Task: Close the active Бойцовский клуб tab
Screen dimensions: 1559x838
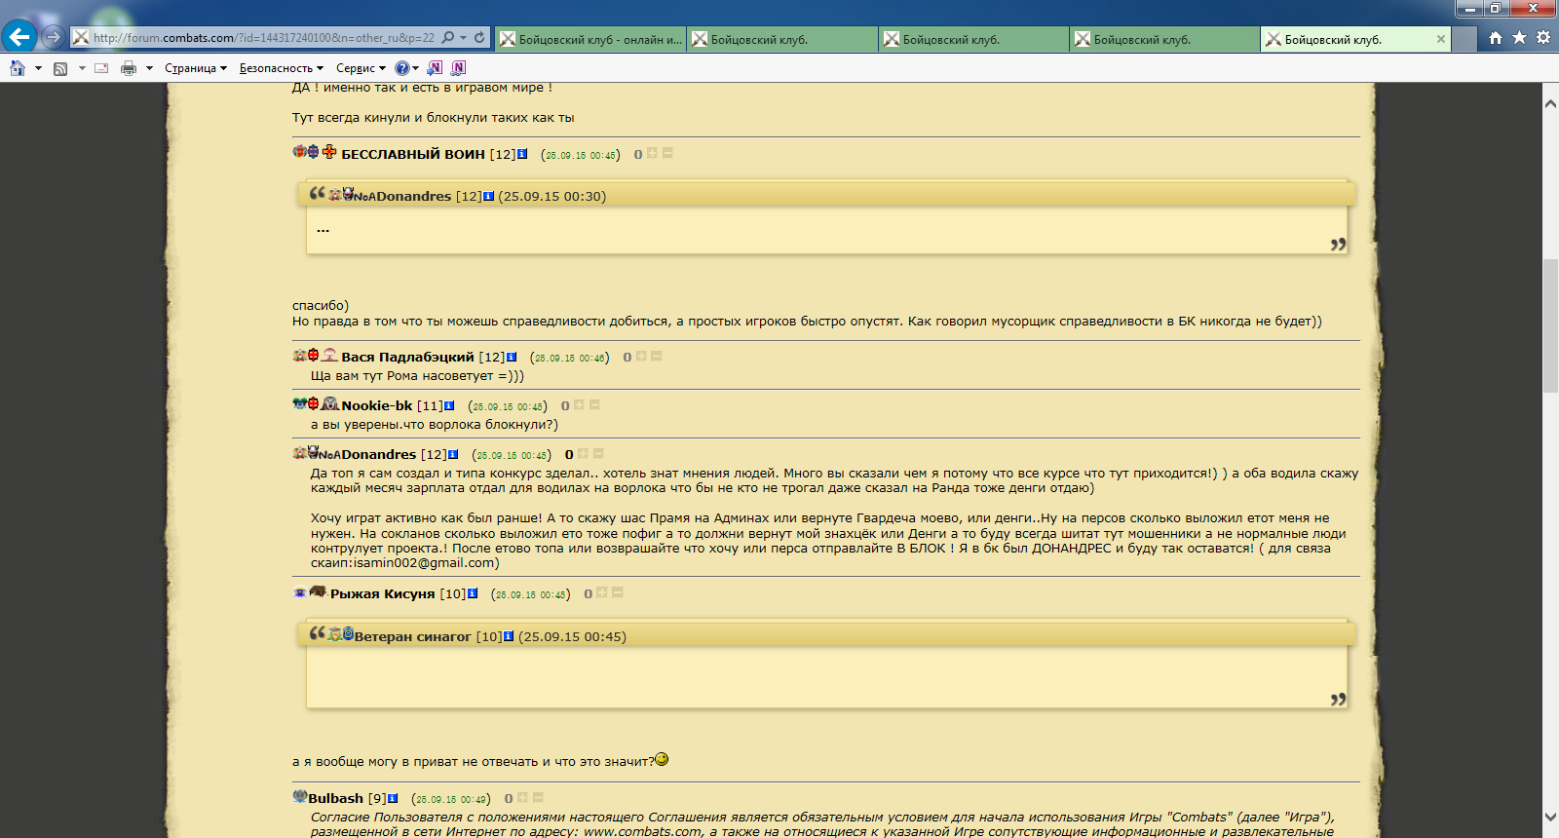Action: 1441,39
